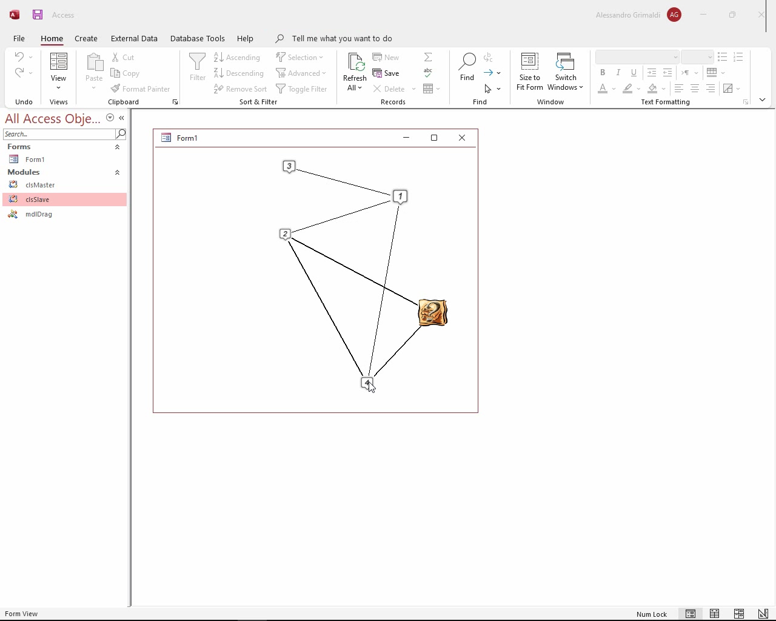The image size is (776, 621).
Task: Switch to Design View in status bar
Action: pyautogui.click(x=763, y=614)
